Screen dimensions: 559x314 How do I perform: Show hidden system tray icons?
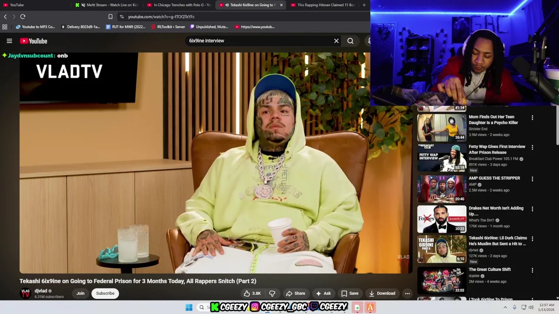click(x=505, y=307)
